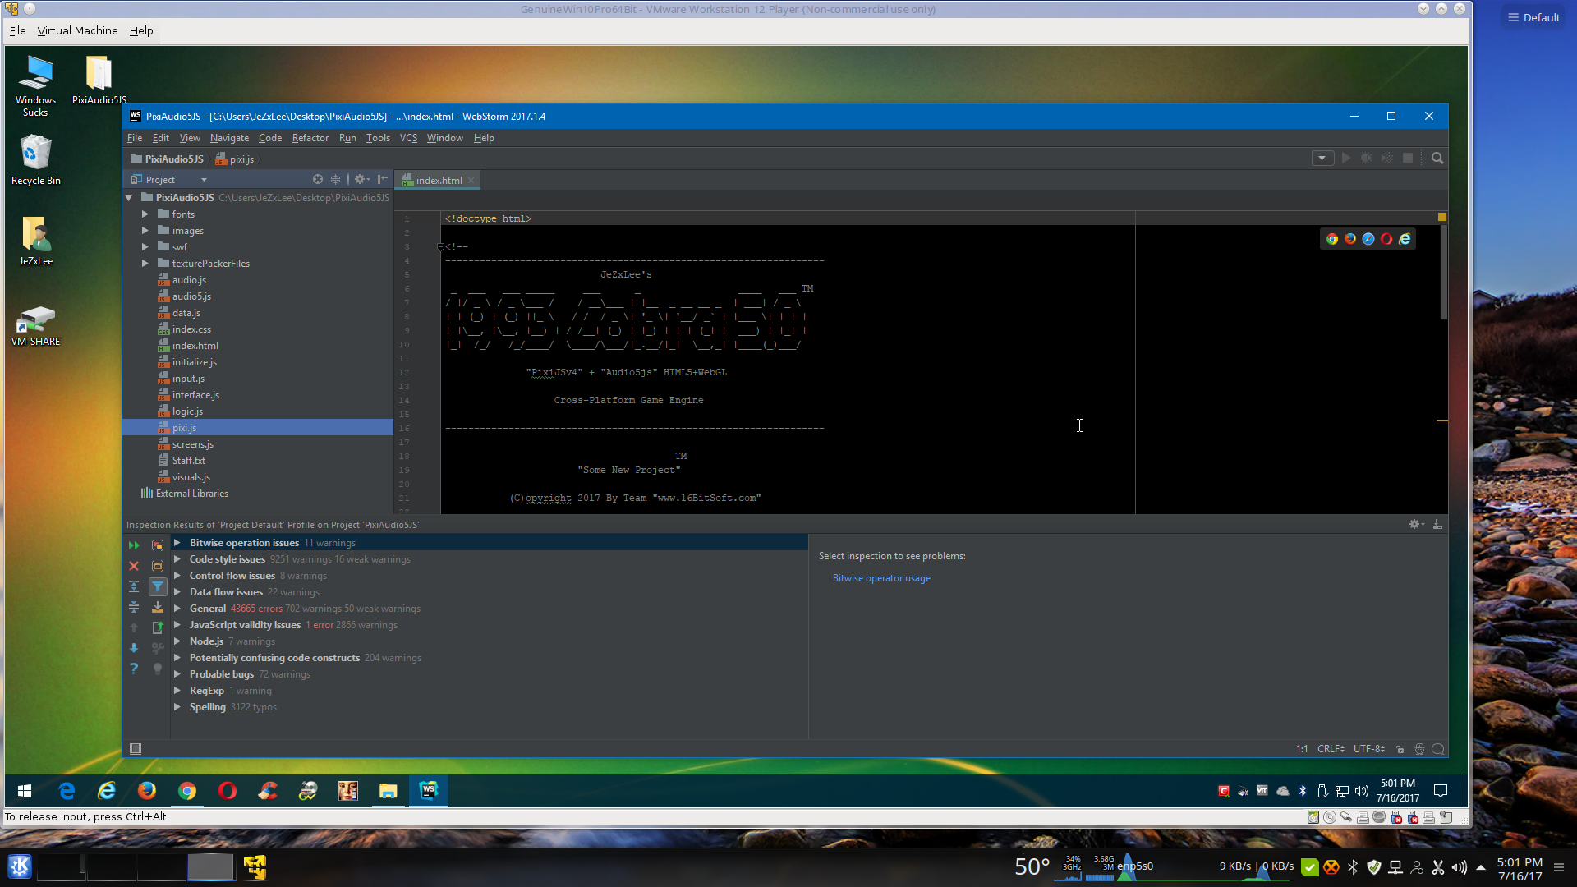The image size is (1577, 887).
Task: Hide Project tool window icon
Action: pos(383,179)
